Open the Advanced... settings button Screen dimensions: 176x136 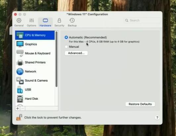click(x=76, y=53)
